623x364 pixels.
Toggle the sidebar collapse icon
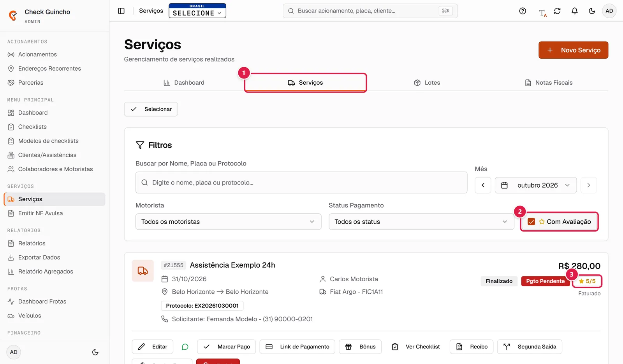(121, 11)
